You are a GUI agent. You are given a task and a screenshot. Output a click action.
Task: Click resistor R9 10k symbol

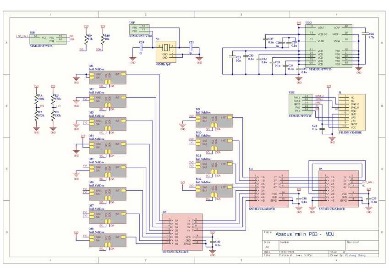click(86, 38)
